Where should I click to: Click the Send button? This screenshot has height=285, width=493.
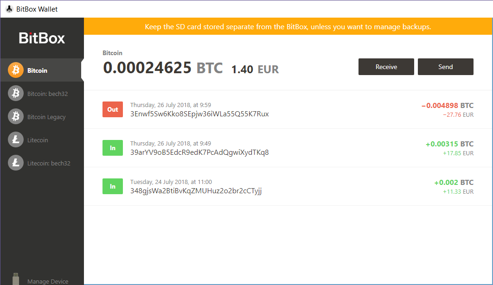[x=445, y=67]
